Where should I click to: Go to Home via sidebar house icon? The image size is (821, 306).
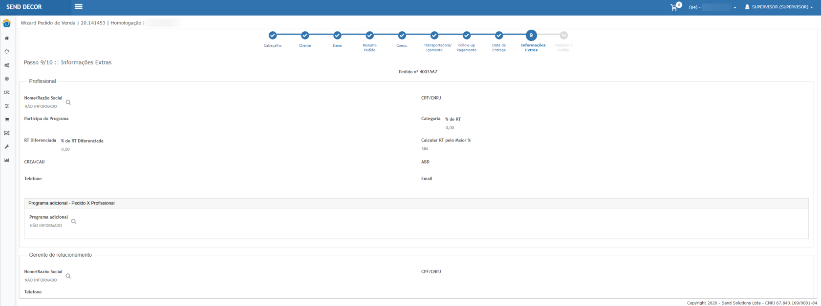pos(7,38)
